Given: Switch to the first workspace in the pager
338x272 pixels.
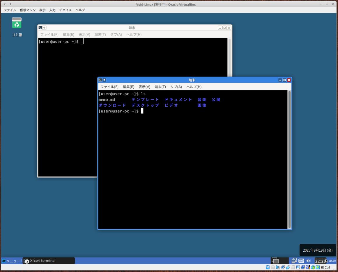Looking at the screenshot, I should tap(275, 261).
